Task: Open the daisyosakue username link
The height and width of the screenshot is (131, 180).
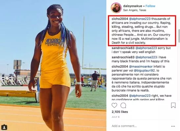Action: tap(133, 6)
